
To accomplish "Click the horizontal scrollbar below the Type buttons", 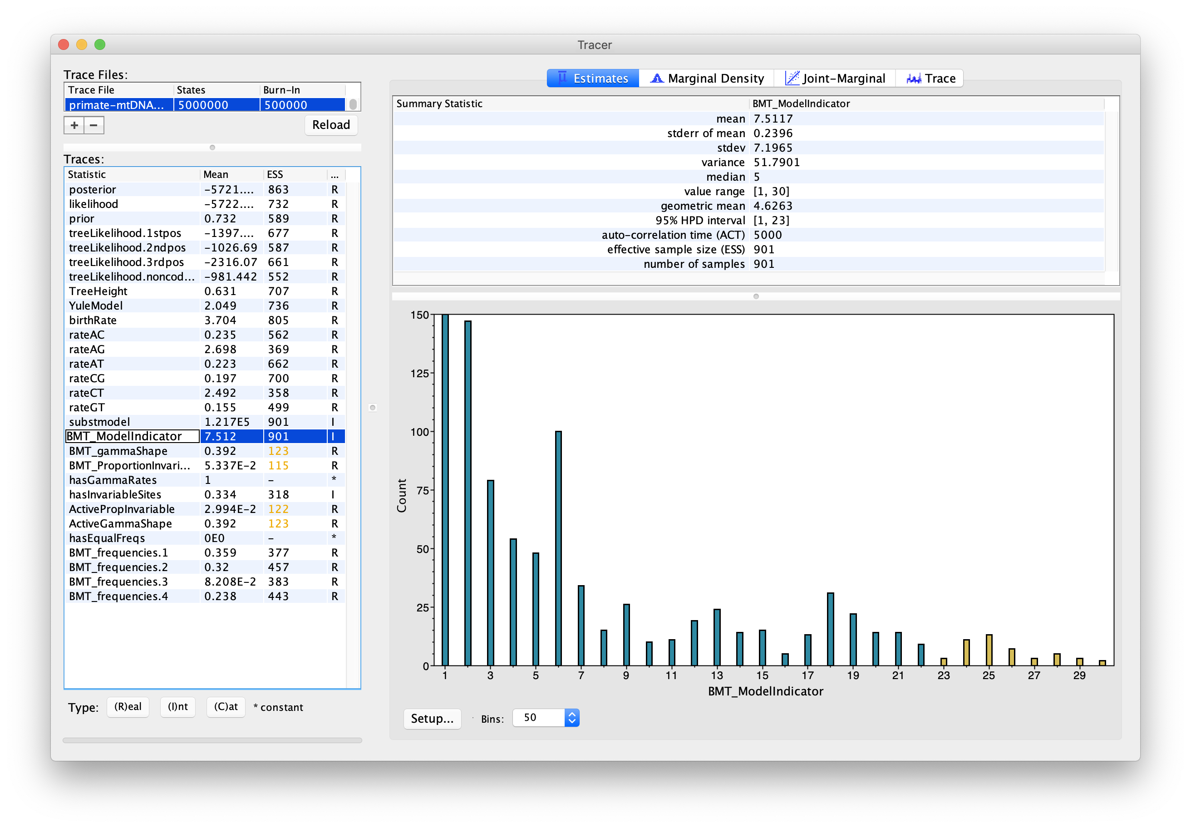I will (212, 740).
